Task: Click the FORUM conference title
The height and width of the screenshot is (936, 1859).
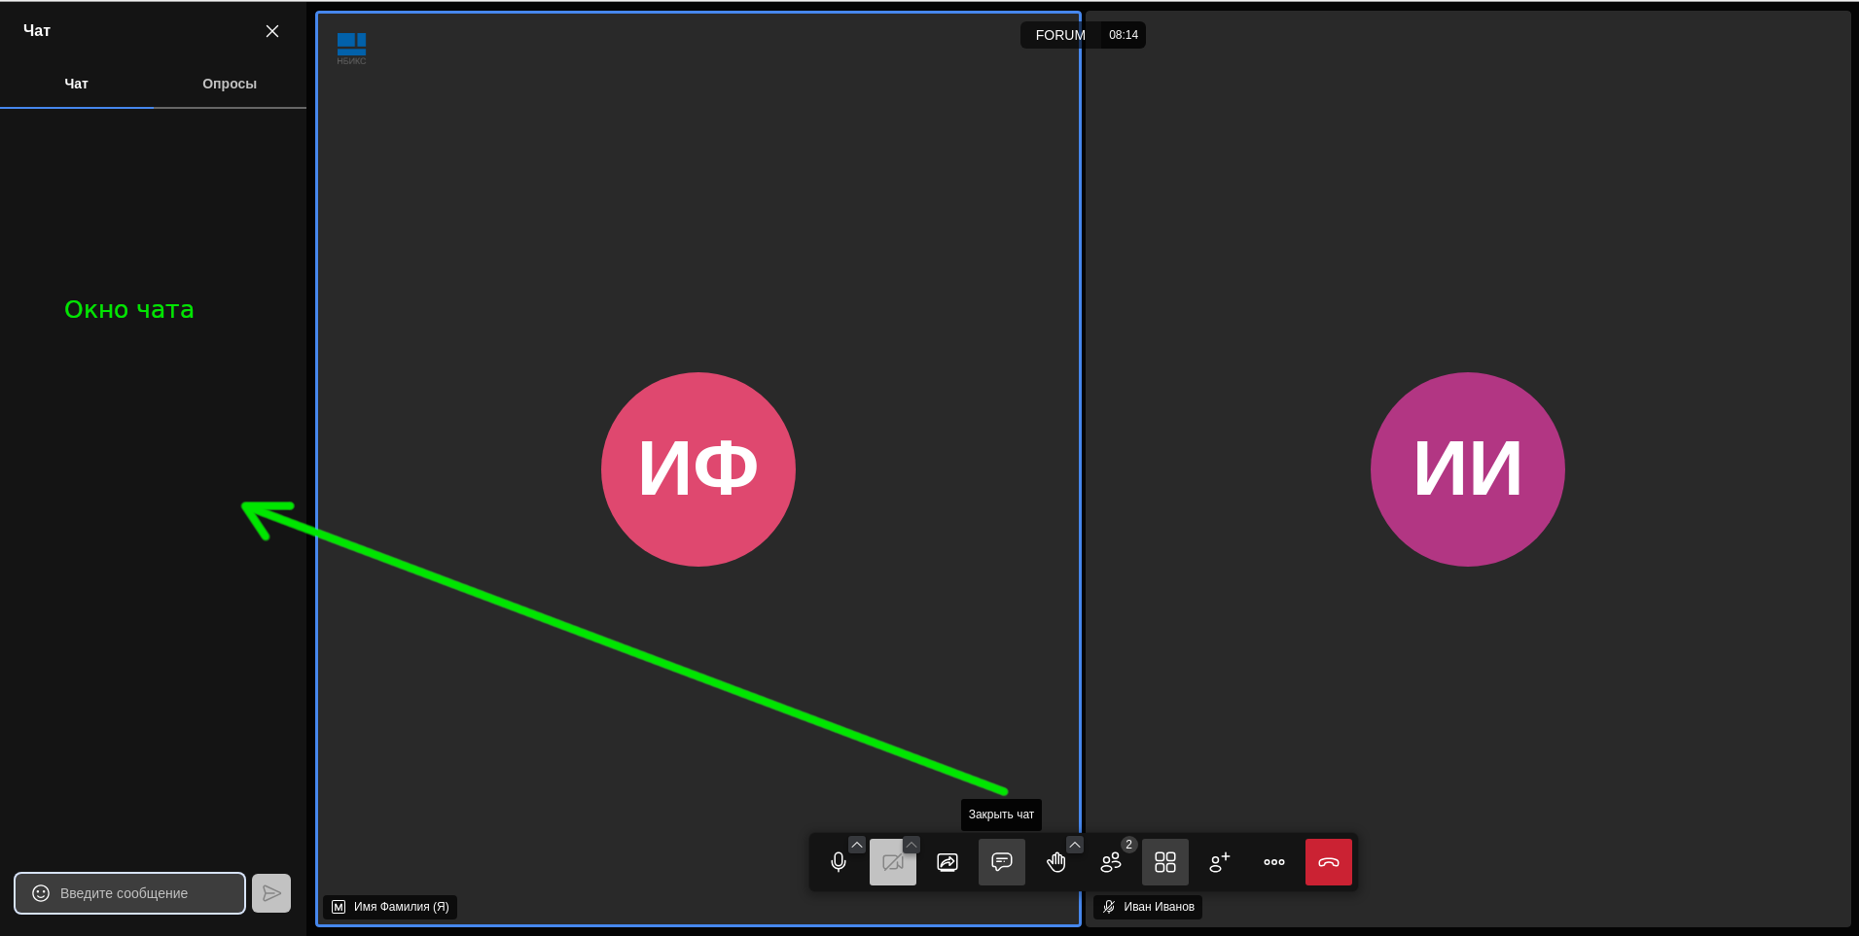Action: (1059, 35)
